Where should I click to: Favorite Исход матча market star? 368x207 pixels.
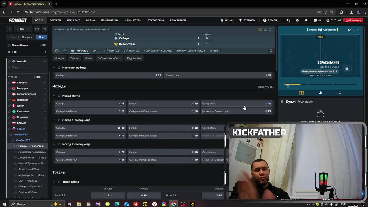(x=59, y=96)
